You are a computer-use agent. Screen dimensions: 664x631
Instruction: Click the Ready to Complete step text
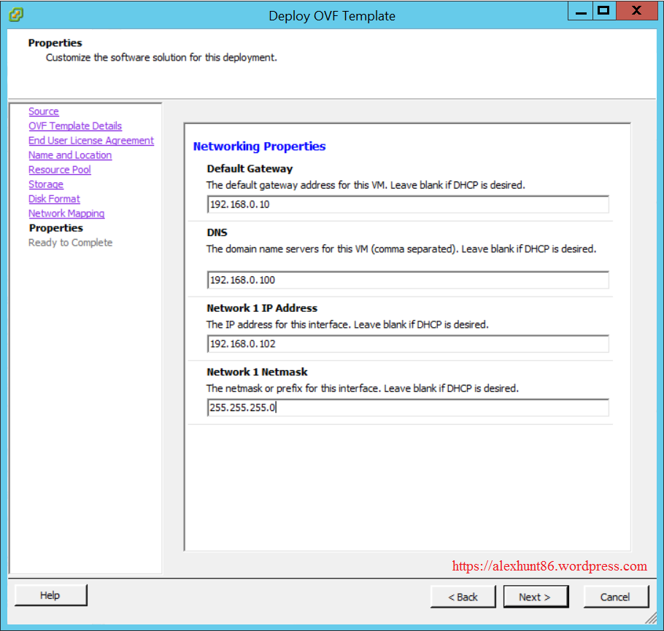click(x=70, y=243)
